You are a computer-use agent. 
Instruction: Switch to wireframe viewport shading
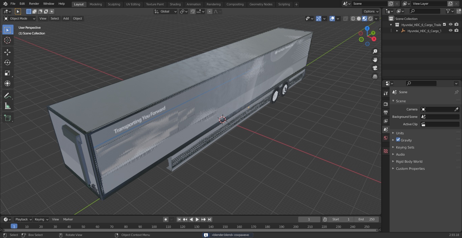(x=353, y=19)
